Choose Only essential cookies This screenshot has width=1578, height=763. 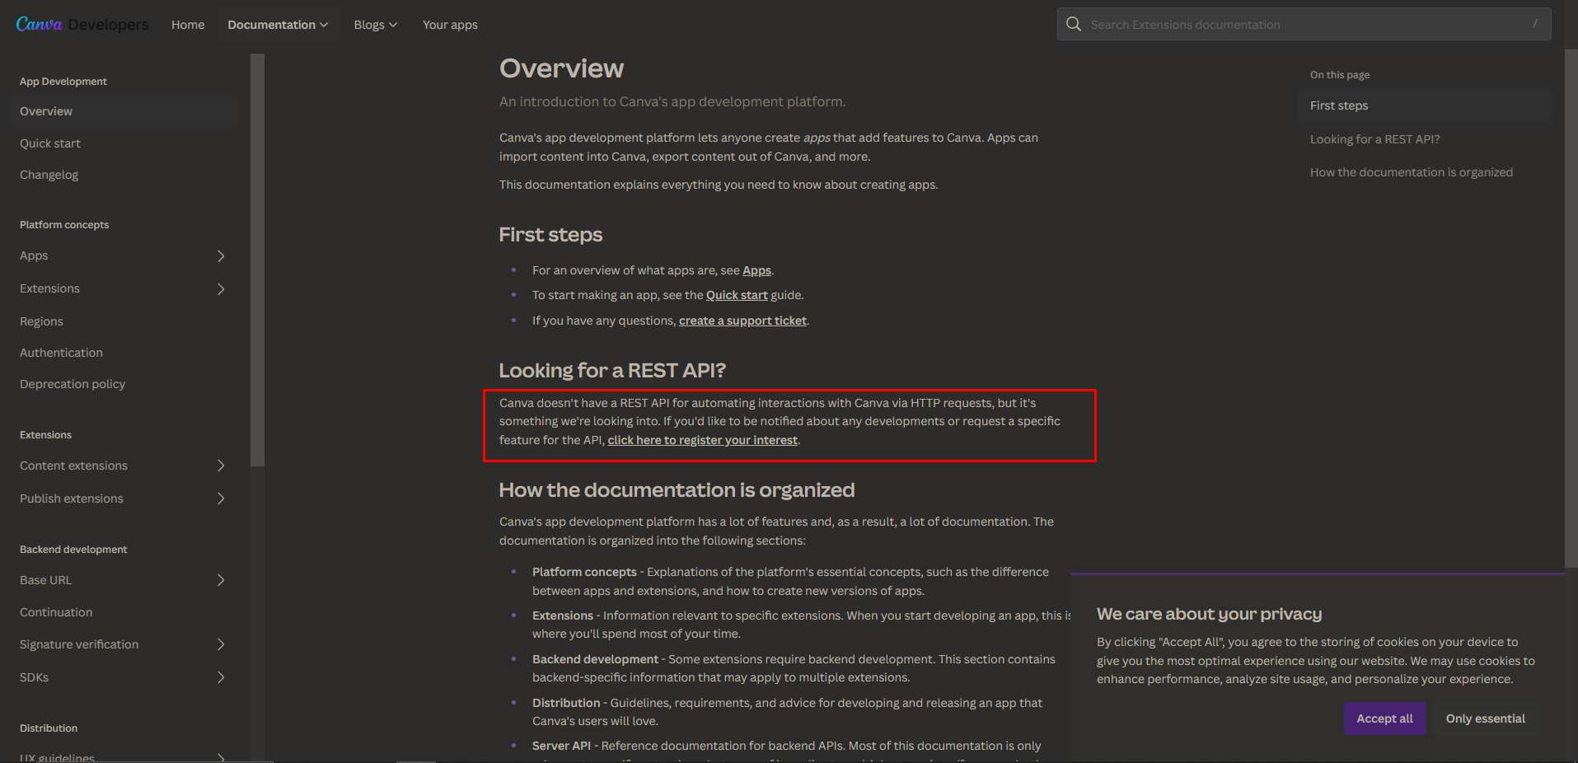pos(1486,719)
